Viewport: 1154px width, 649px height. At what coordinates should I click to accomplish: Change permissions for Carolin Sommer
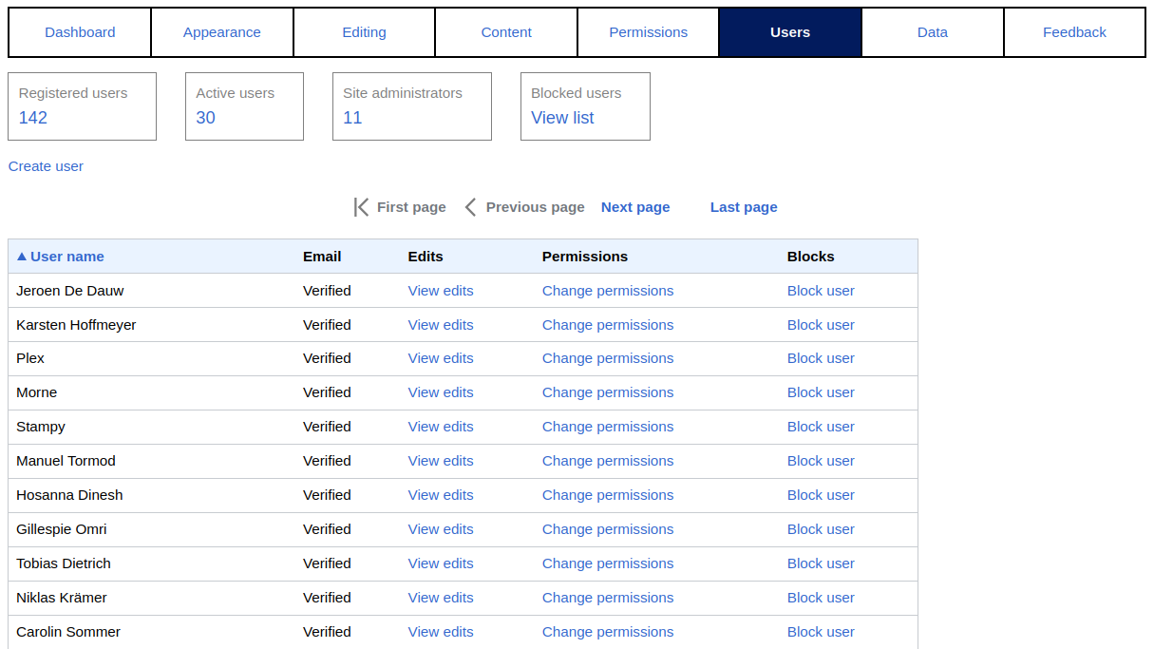pyautogui.click(x=608, y=632)
